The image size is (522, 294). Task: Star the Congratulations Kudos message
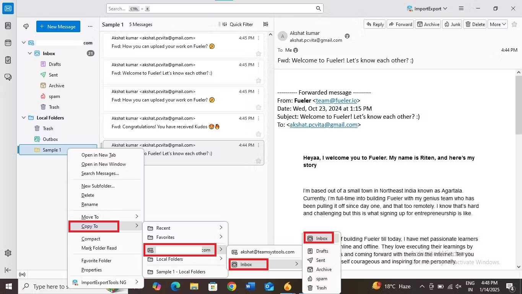click(x=259, y=134)
